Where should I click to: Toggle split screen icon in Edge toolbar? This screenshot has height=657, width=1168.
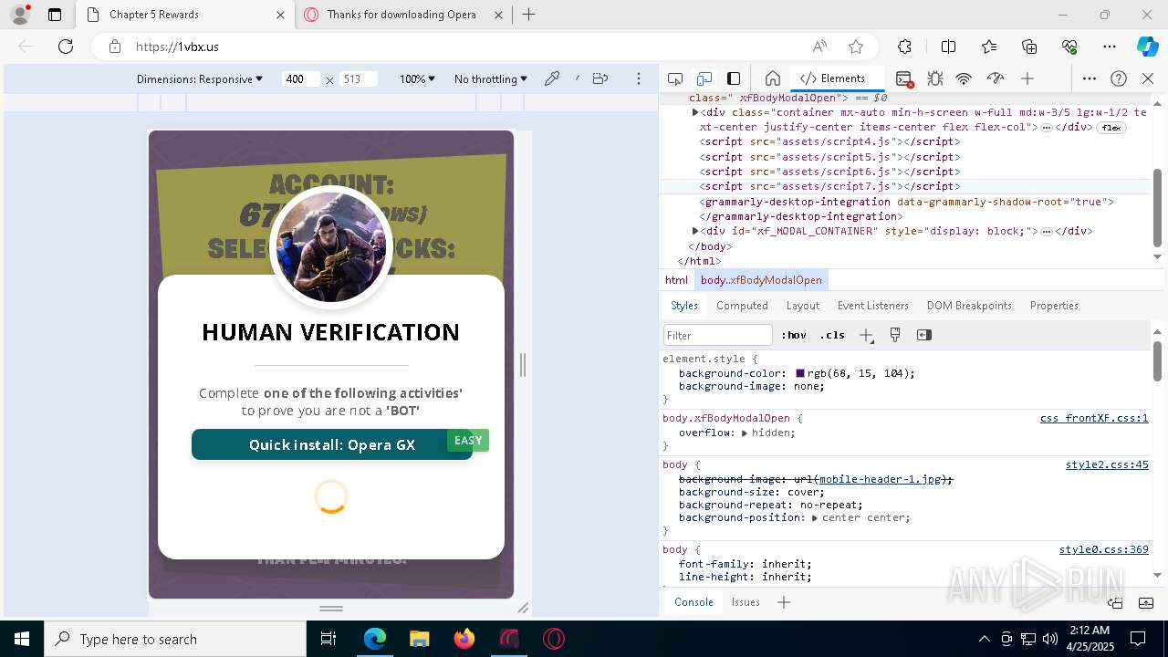click(948, 47)
